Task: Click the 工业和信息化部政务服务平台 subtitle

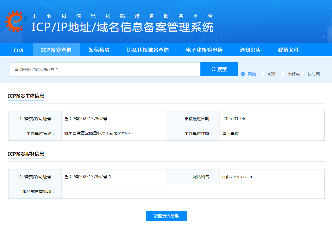Action: pyautogui.click(x=122, y=16)
